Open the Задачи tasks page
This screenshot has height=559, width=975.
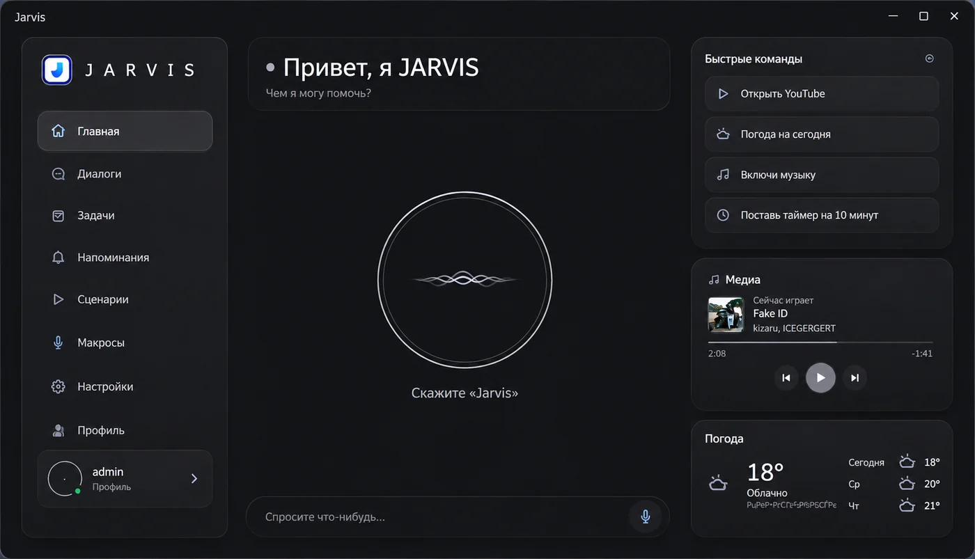click(125, 216)
